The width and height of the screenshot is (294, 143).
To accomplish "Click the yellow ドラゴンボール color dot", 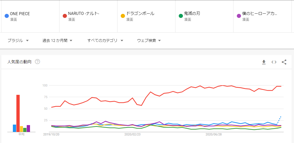I will [123, 16].
